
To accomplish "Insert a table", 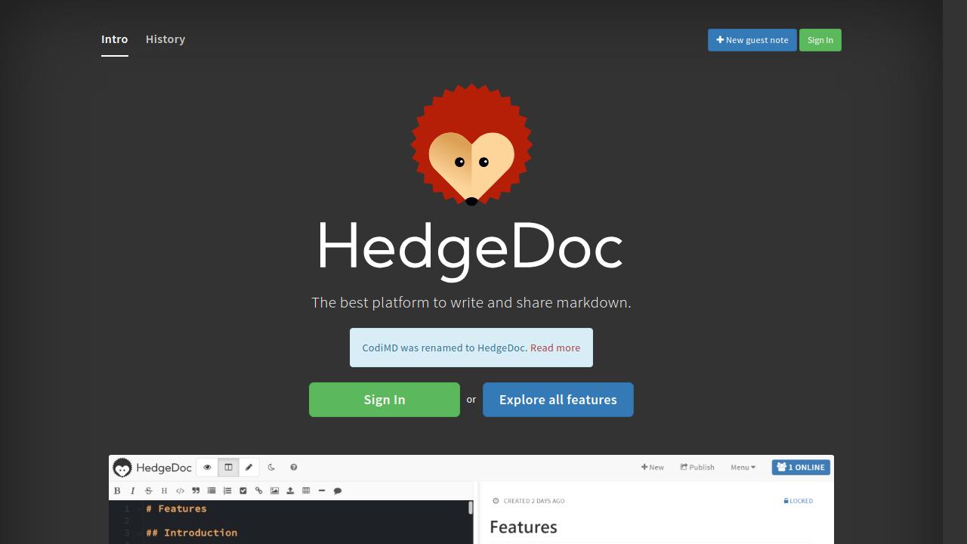I will (x=306, y=490).
